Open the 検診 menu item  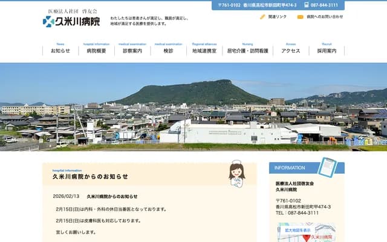tap(169, 51)
